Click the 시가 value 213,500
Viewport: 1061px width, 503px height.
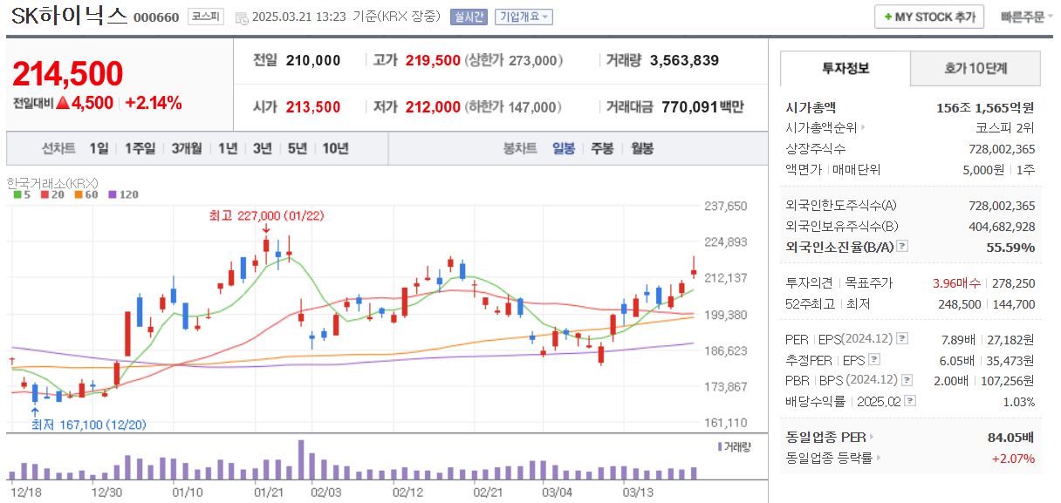(313, 107)
